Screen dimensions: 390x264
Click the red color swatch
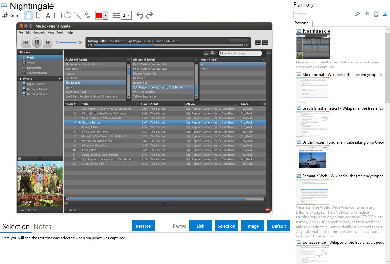[x=99, y=15]
